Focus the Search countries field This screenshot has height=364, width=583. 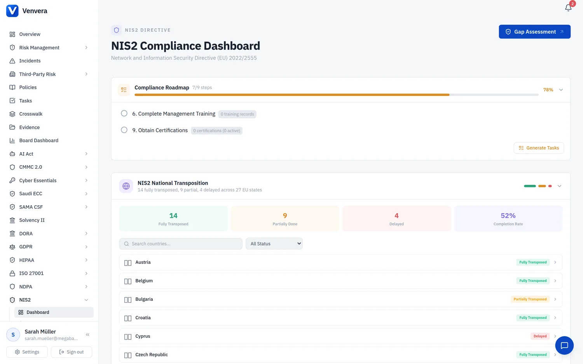pyautogui.click(x=181, y=244)
